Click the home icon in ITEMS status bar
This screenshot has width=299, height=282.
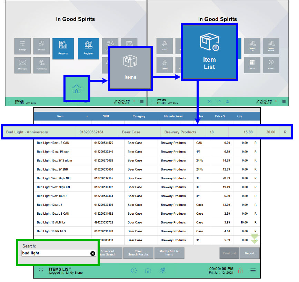point(219,101)
